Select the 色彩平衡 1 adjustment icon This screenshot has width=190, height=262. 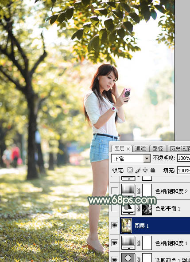(x=128, y=209)
